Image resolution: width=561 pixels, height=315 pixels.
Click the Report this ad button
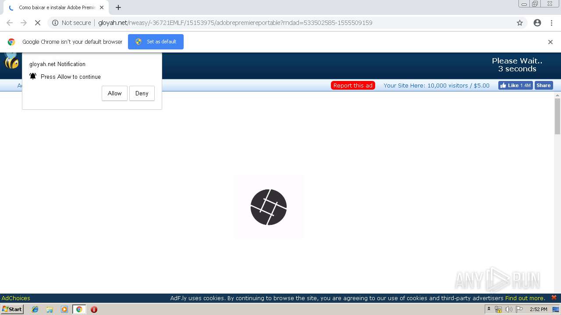353,85
